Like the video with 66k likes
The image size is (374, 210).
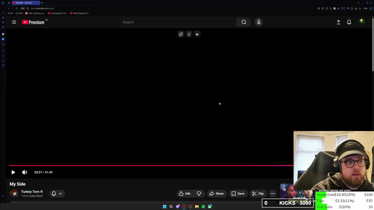point(185,194)
